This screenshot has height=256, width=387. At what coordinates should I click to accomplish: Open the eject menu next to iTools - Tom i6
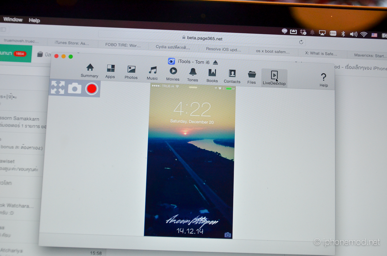click(x=215, y=62)
